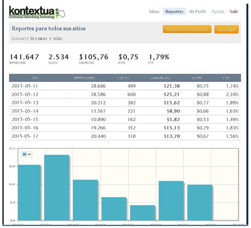
Task: Click the blue ALL legend swatch
Action: click(x=25, y=154)
